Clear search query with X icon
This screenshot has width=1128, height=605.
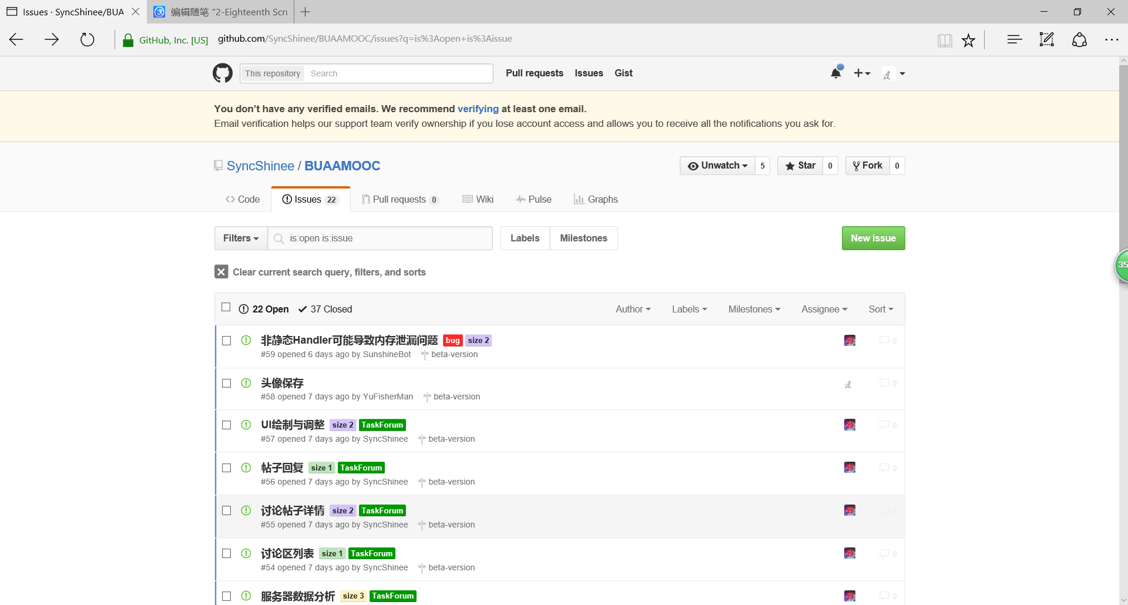point(221,271)
